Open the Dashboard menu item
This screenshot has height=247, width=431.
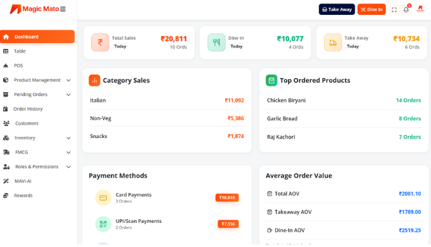(37, 37)
